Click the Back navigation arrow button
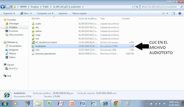The image size is (184, 107). [x=3, y=7]
